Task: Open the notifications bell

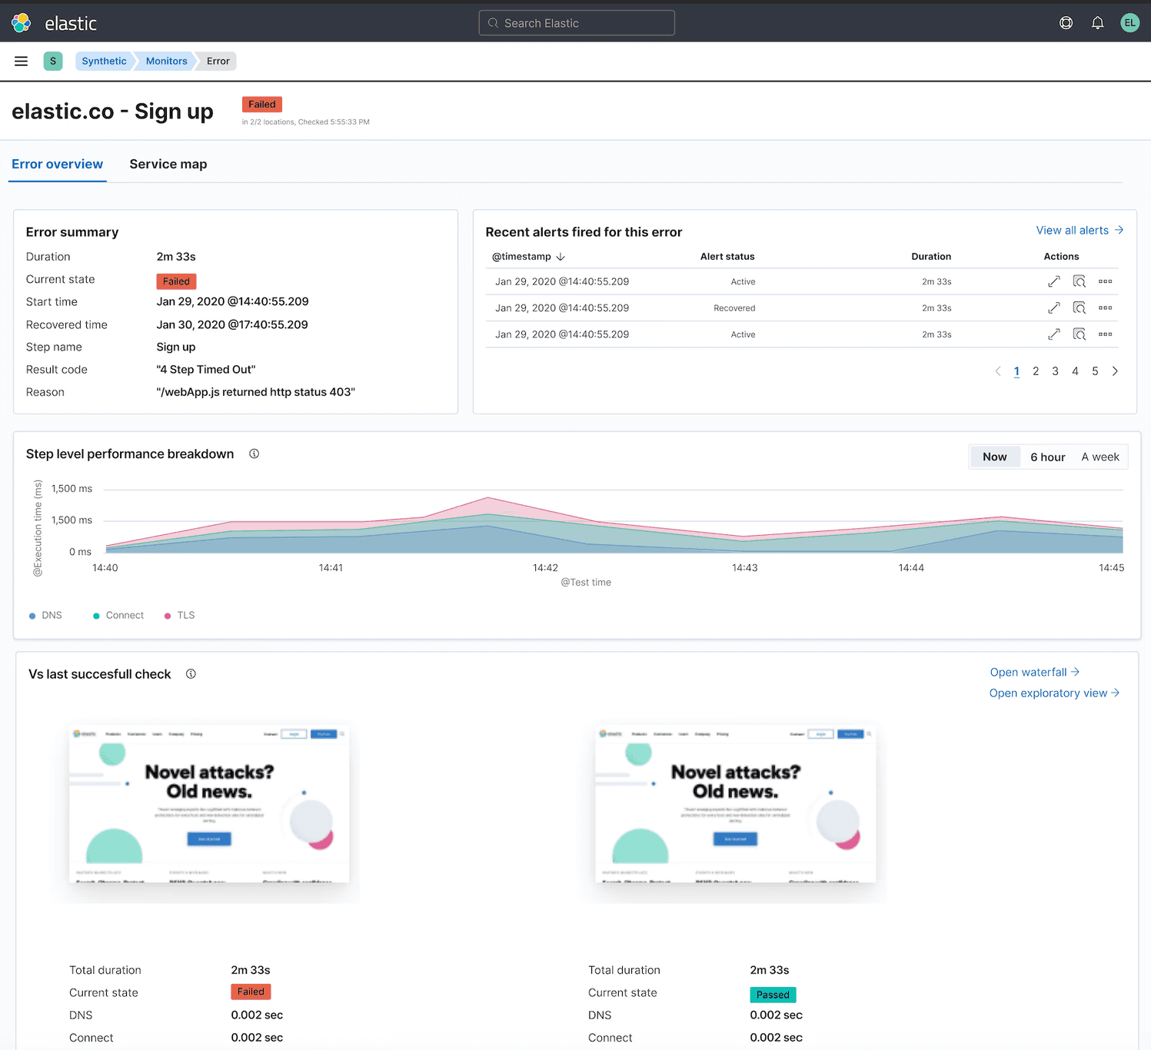Action: coord(1098,23)
